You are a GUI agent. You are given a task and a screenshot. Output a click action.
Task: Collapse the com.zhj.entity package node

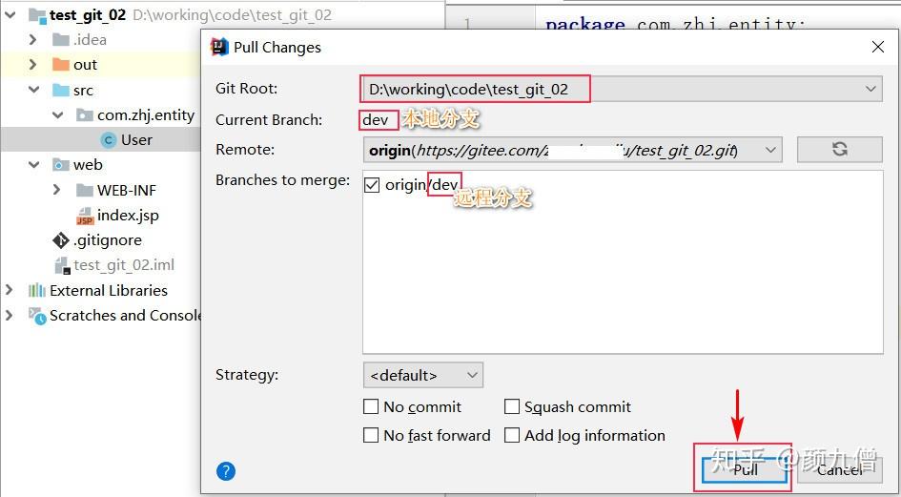(57, 115)
